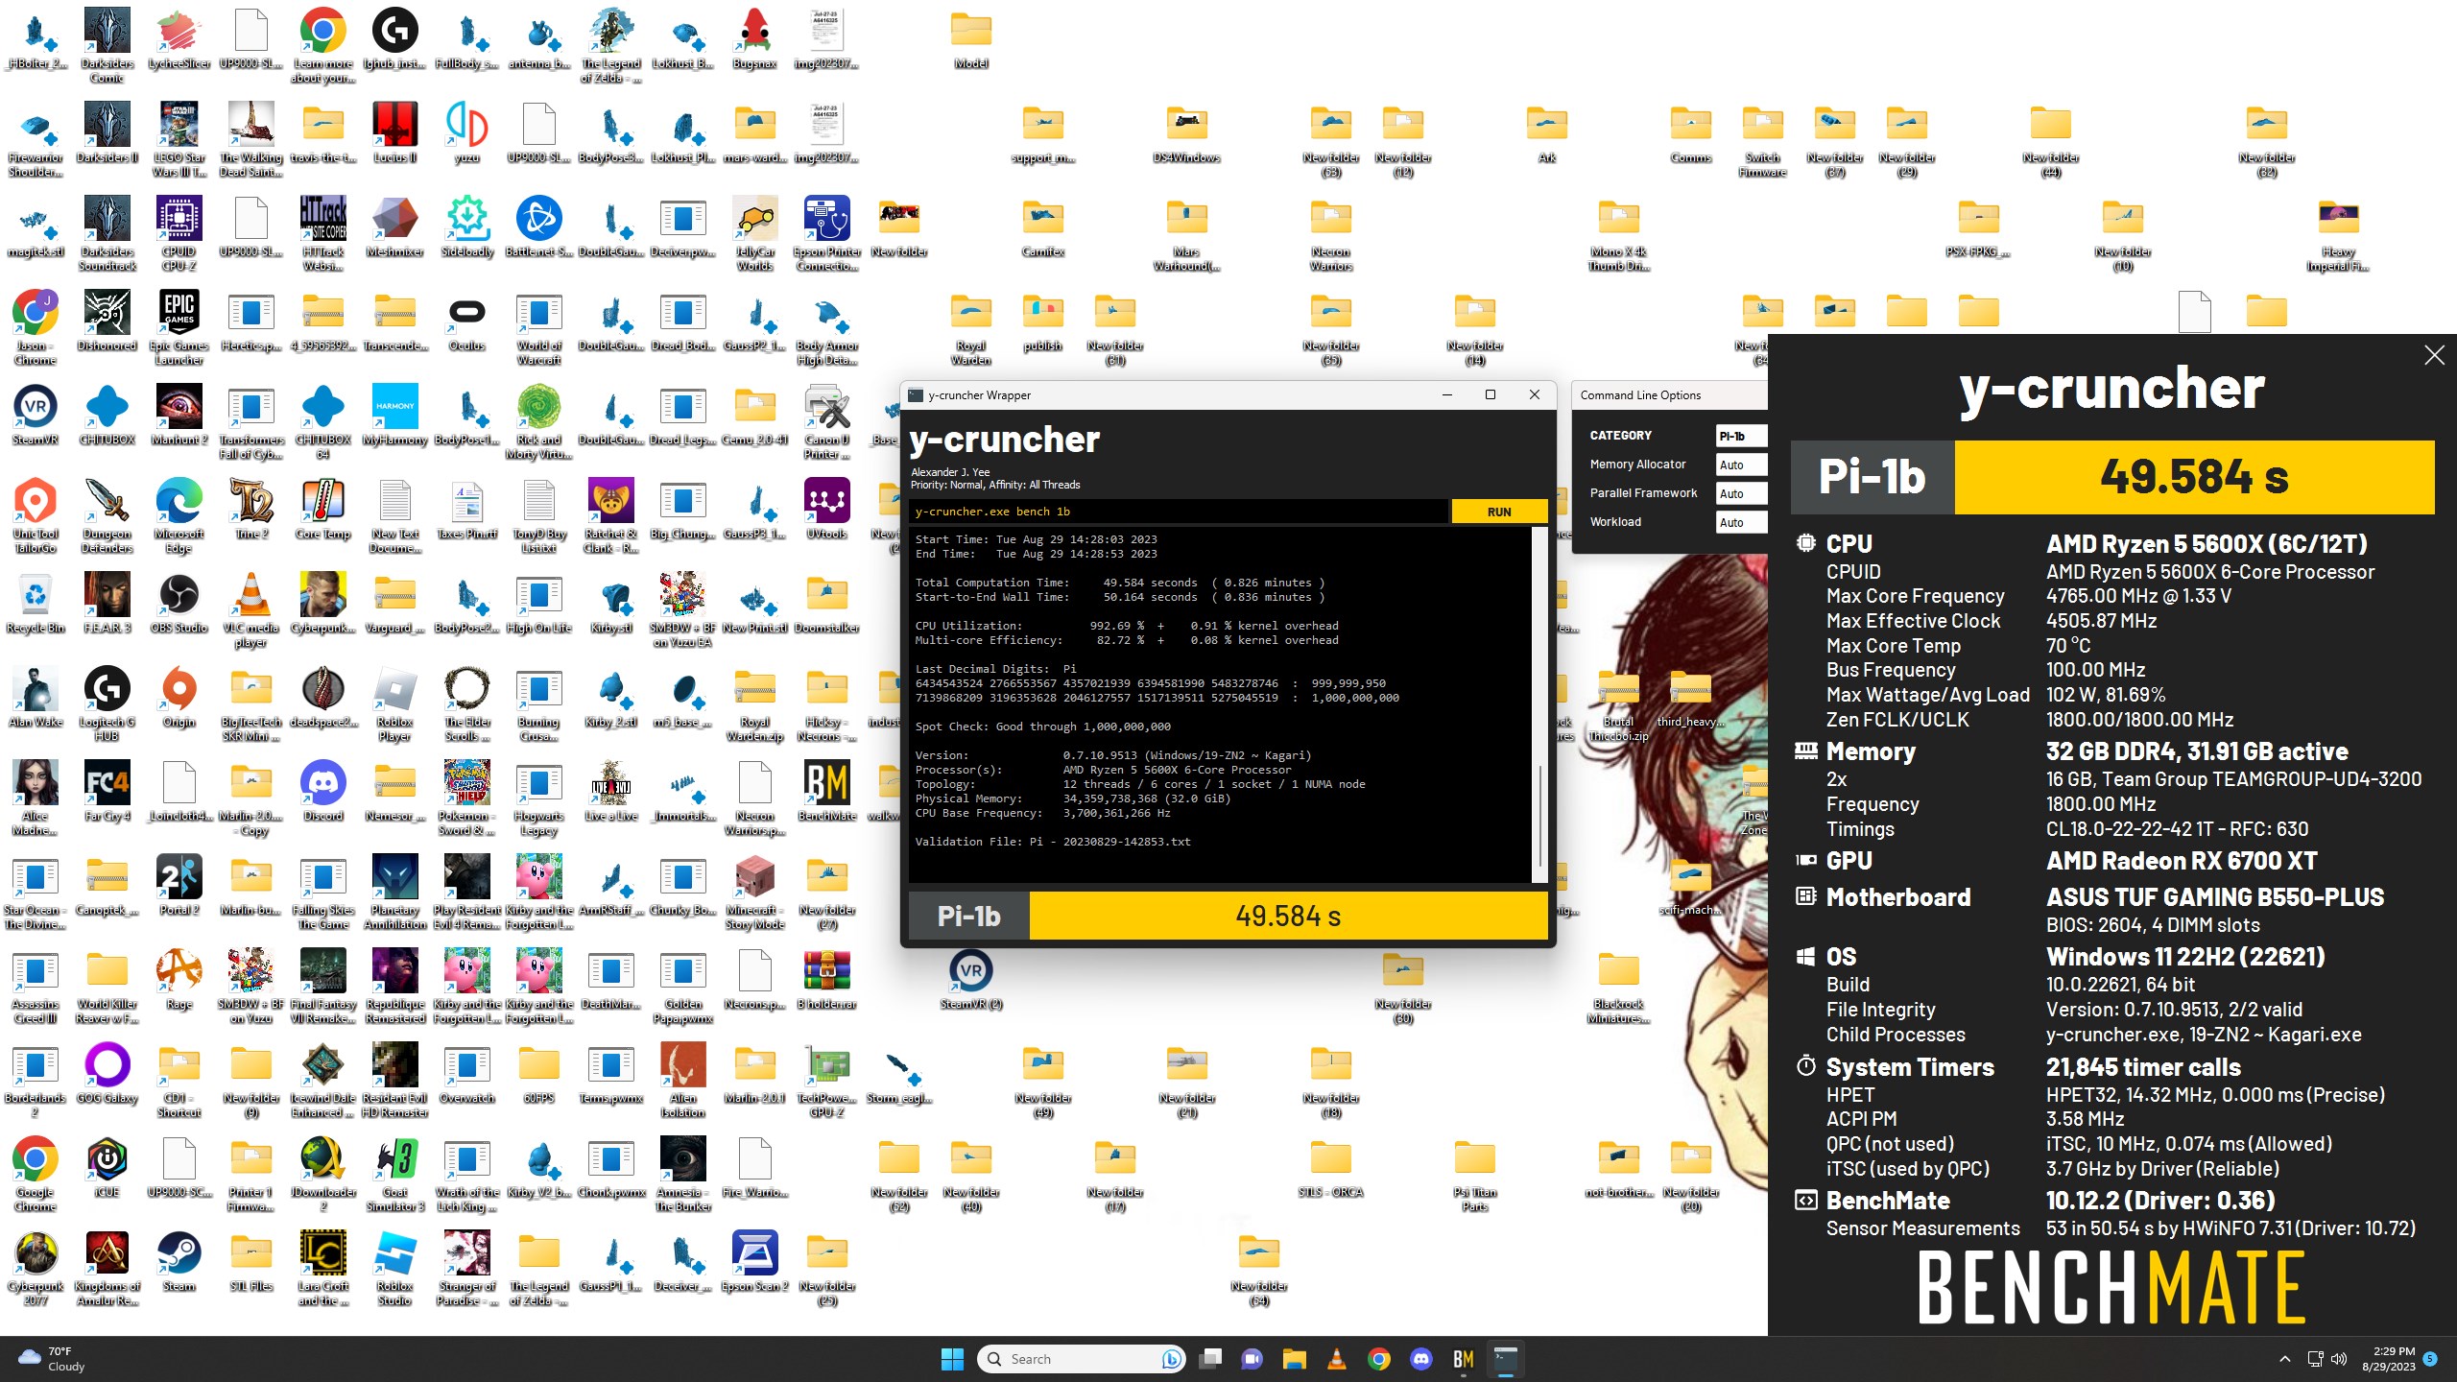Select the Logitech G HUB desktop icon
This screenshot has height=1382, width=2457.
tap(107, 704)
